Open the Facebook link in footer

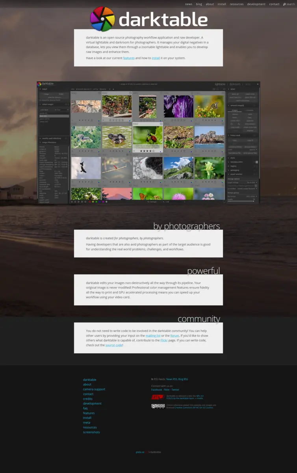tap(157, 389)
